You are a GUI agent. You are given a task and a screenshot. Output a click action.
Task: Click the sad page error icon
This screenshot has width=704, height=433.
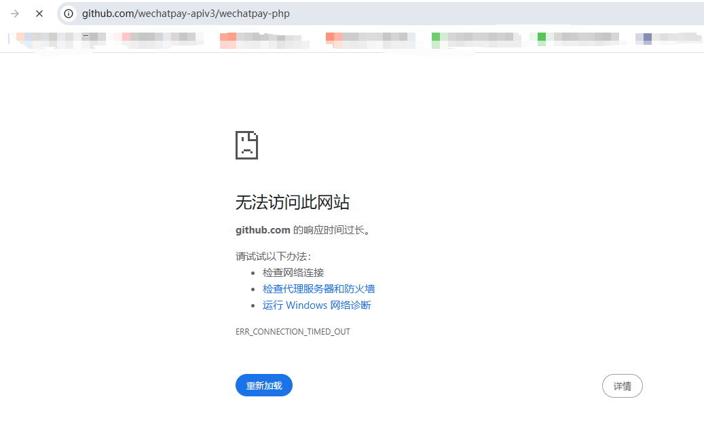(x=247, y=145)
